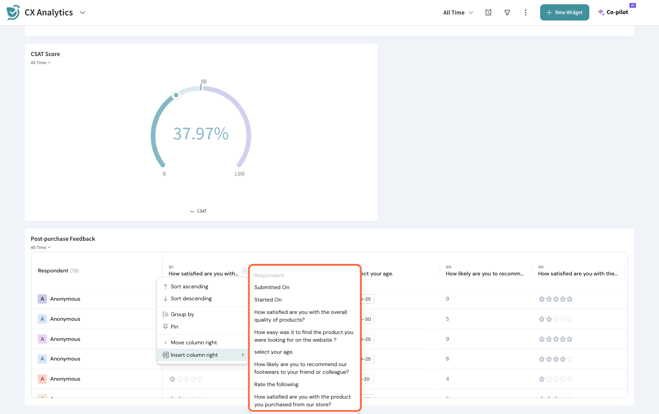Click the New Widget button
This screenshot has width=659, height=414.
click(564, 13)
